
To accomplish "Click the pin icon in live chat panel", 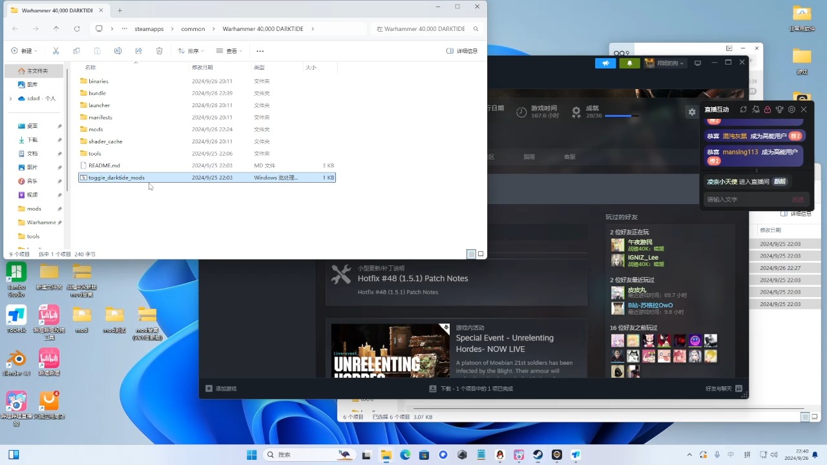I will (x=755, y=110).
